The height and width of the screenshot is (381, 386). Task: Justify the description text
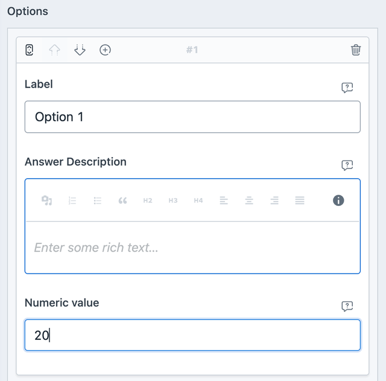coord(300,200)
